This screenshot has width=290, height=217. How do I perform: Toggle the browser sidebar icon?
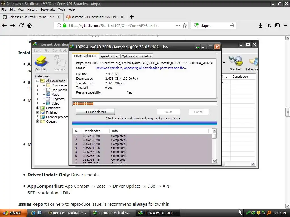coord(277,25)
